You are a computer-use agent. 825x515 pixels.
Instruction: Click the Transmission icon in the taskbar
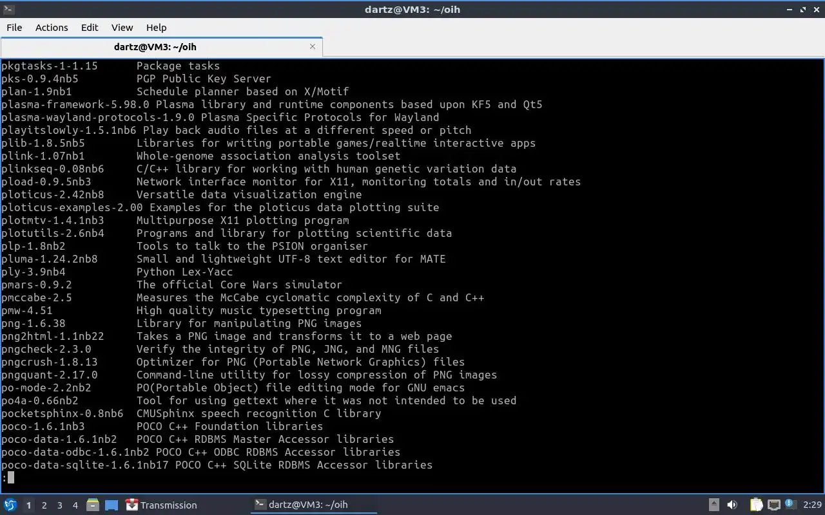(132, 505)
